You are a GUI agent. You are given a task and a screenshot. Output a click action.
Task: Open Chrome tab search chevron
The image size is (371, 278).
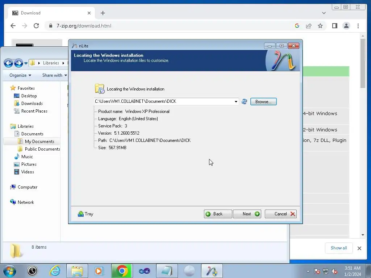pyautogui.click(x=324, y=13)
